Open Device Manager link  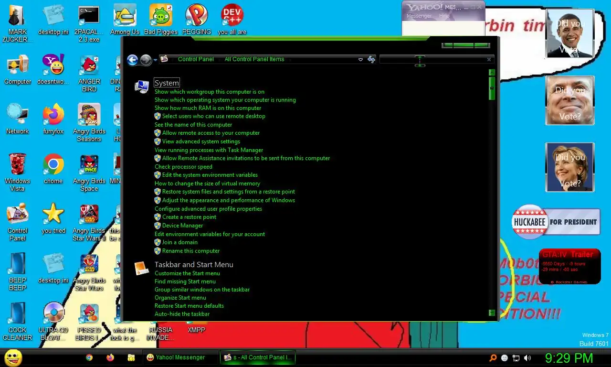click(x=182, y=226)
